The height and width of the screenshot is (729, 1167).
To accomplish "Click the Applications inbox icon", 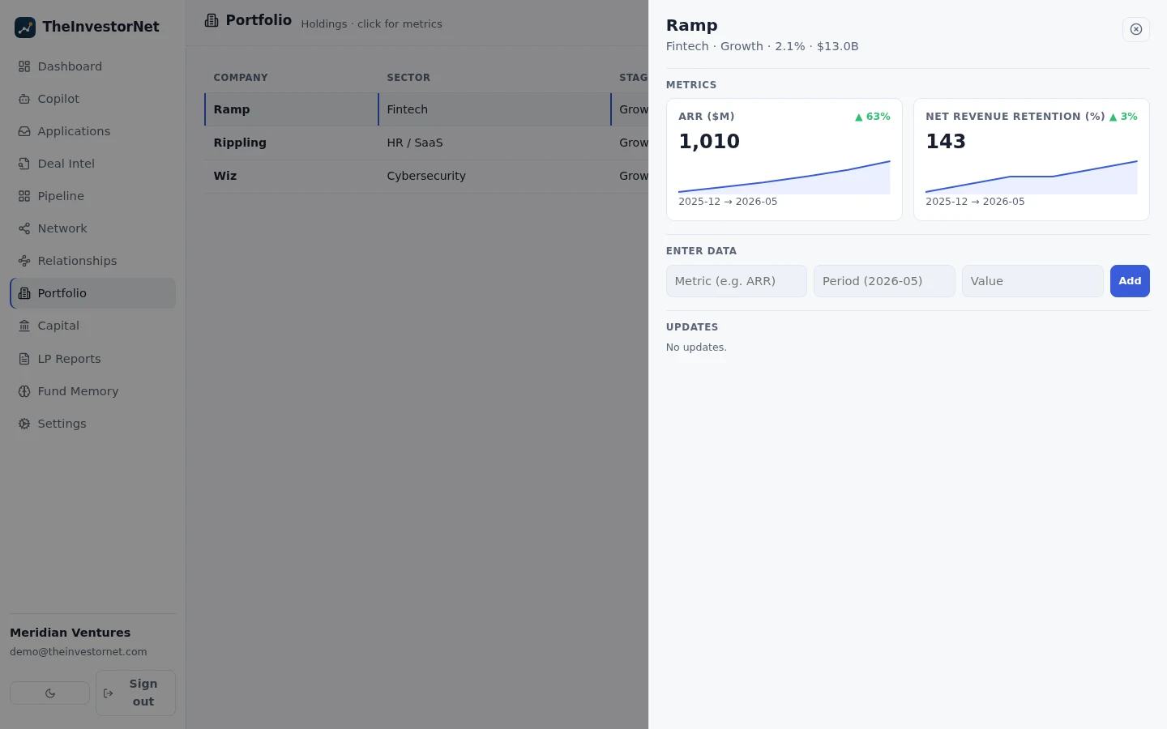I will [x=24, y=131].
